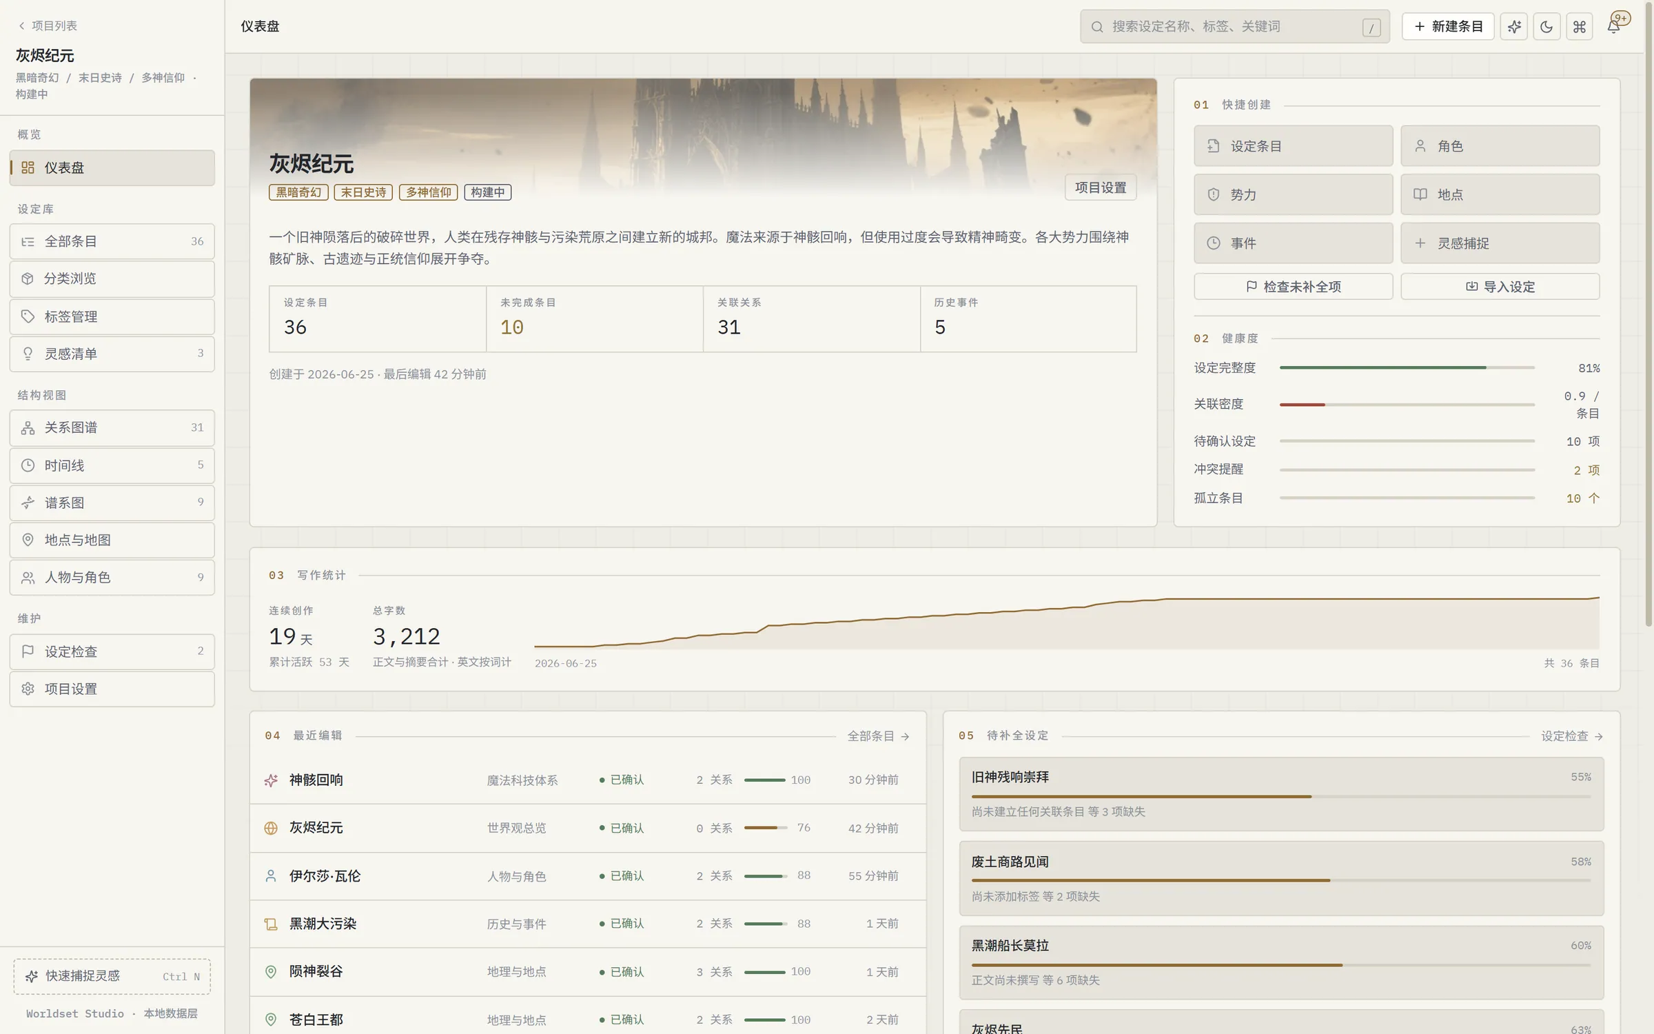
Task: Open 灵感清单 sidebar item
Action: pos(112,354)
